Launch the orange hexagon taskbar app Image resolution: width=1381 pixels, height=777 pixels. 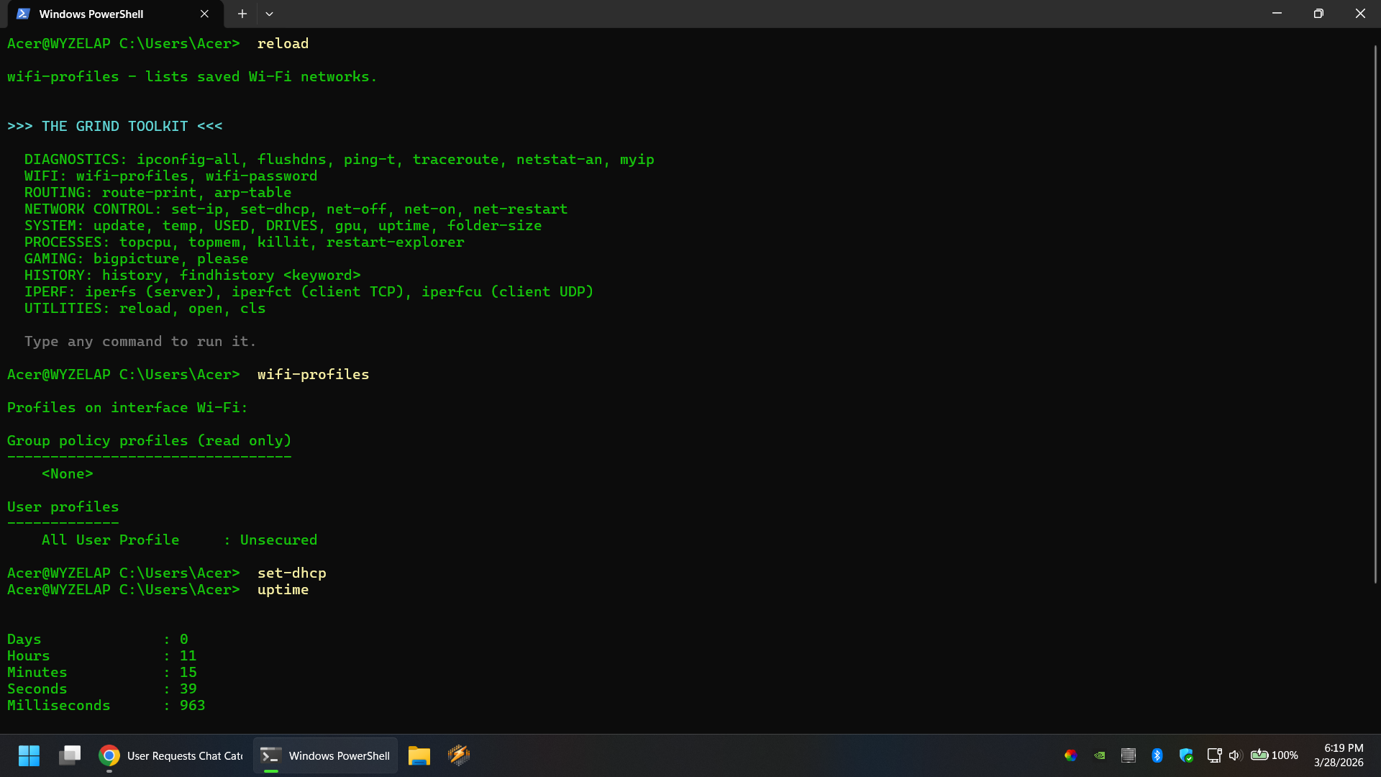[459, 755]
